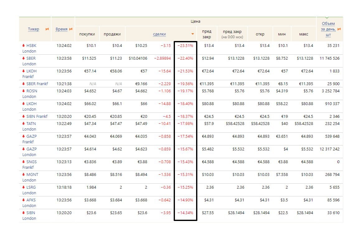Open the HSBK London ticker

[x=30, y=48]
